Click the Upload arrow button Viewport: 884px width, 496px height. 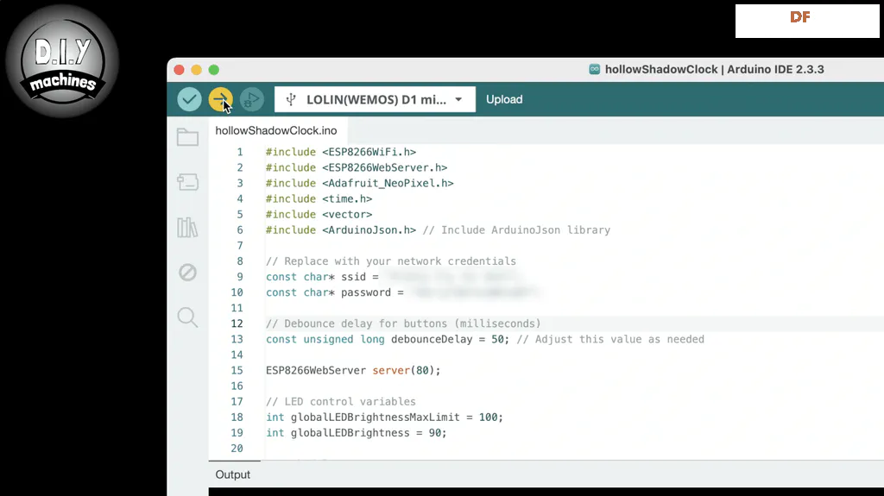click(220, 100)
